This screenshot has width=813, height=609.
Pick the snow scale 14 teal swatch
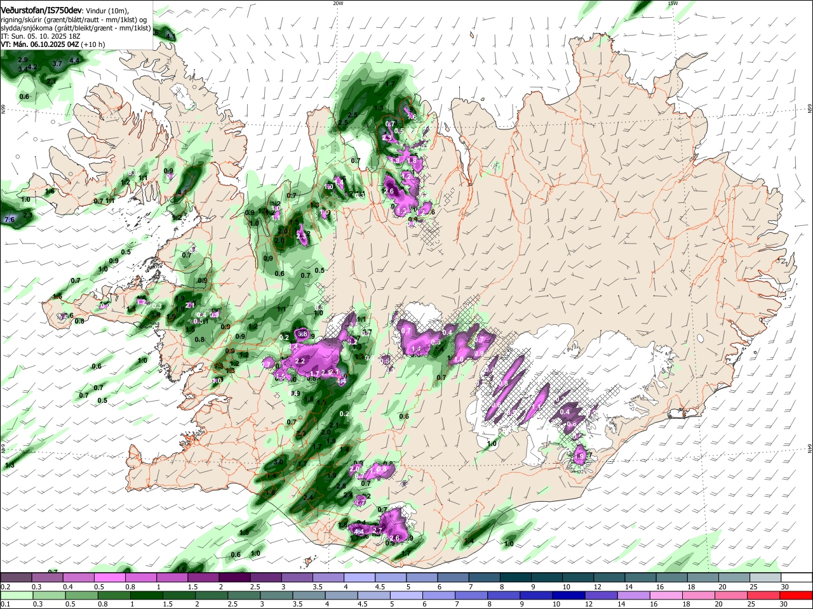(639, 578)
